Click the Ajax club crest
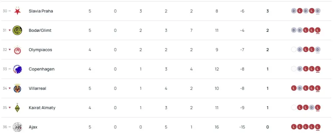This screenshot has height=138, width=333. 17,127
